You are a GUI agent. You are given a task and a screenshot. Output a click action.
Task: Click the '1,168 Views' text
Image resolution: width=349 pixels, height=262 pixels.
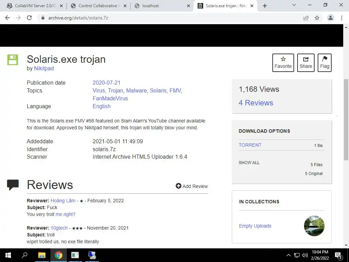point(259,89)
